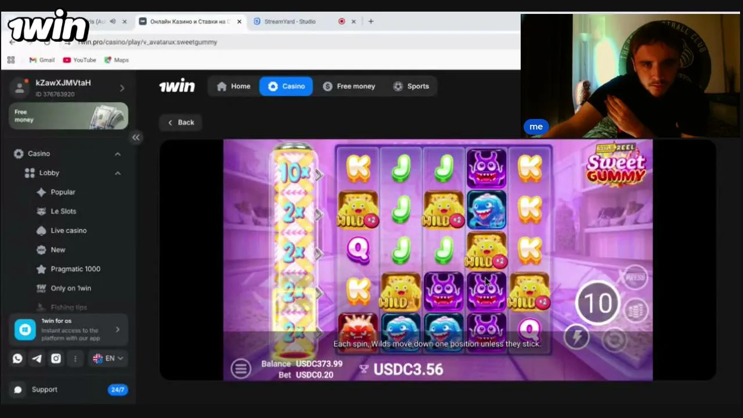Screen dimensions: 743x418
Task: Open Popular in sidebar
Action: (63, 192)
